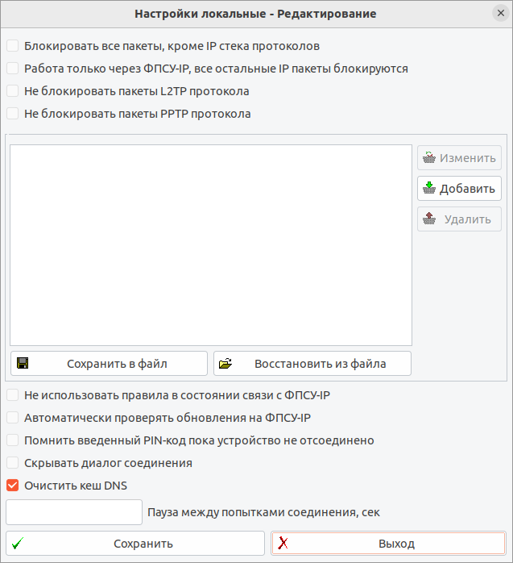Check Автоматически проверять обновления на ФПСУ-IP

[x=12, y=418]
